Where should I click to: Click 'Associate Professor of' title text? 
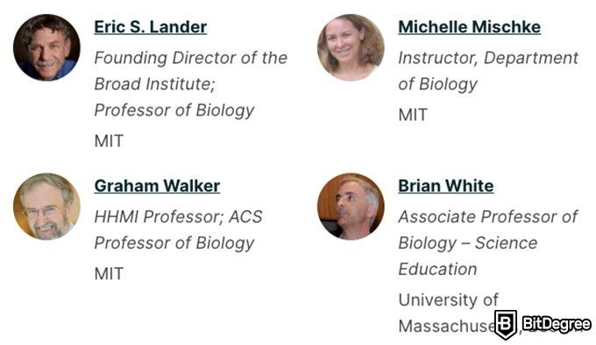(488, 216)
